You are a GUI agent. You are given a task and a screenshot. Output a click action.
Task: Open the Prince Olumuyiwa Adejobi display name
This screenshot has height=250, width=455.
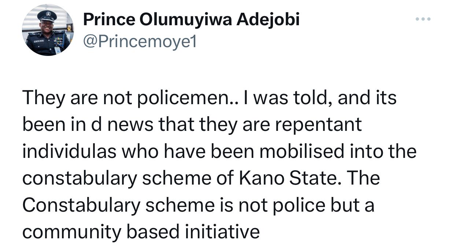[191, 19]
